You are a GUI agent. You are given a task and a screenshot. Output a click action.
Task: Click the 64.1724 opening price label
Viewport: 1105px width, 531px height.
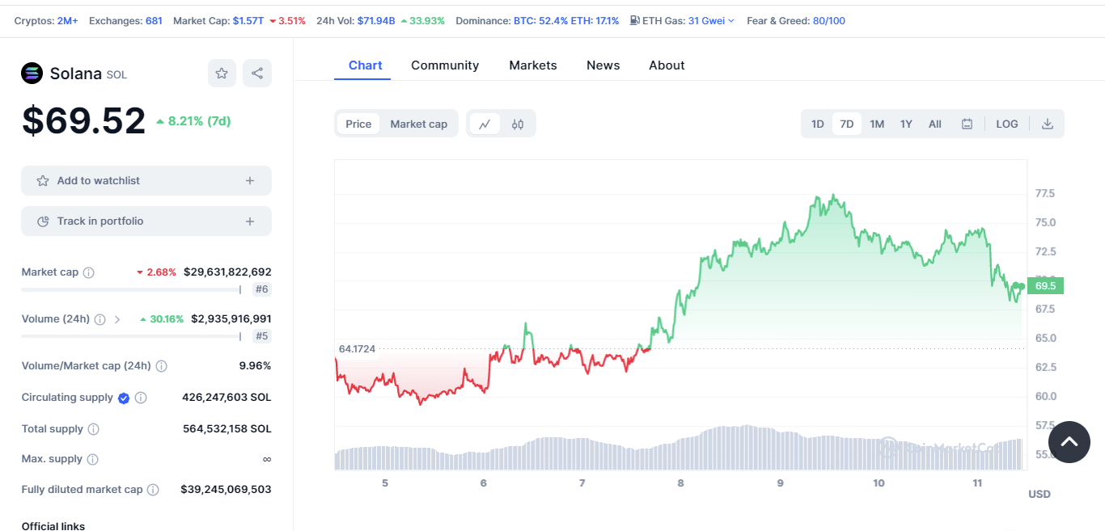point(357,348)
